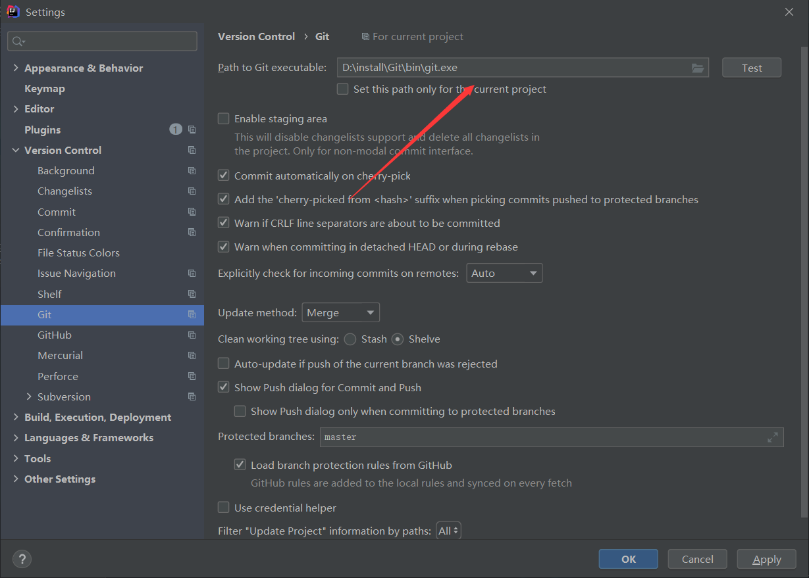
Task: Click project-level icon beside Perforce
Action: (192, 376)
